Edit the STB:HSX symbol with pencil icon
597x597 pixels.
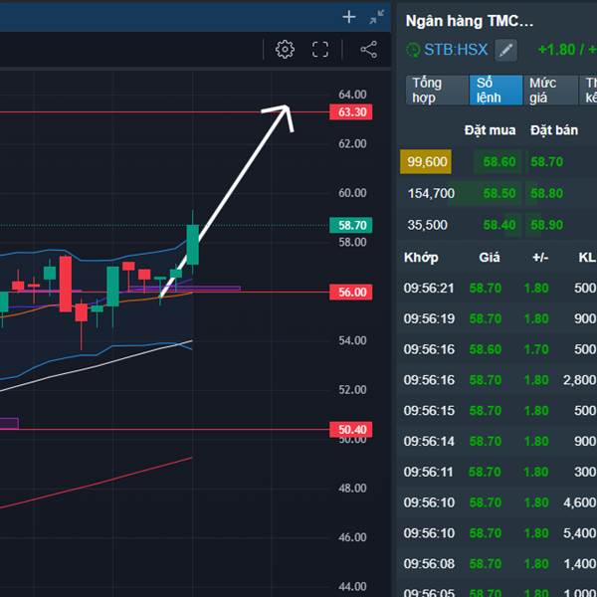505,50
